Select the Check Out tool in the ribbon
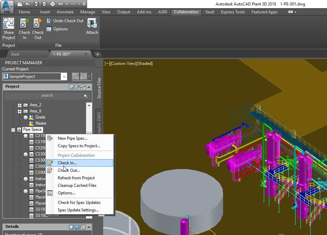 pyautogui.click(x=38, y=27)
